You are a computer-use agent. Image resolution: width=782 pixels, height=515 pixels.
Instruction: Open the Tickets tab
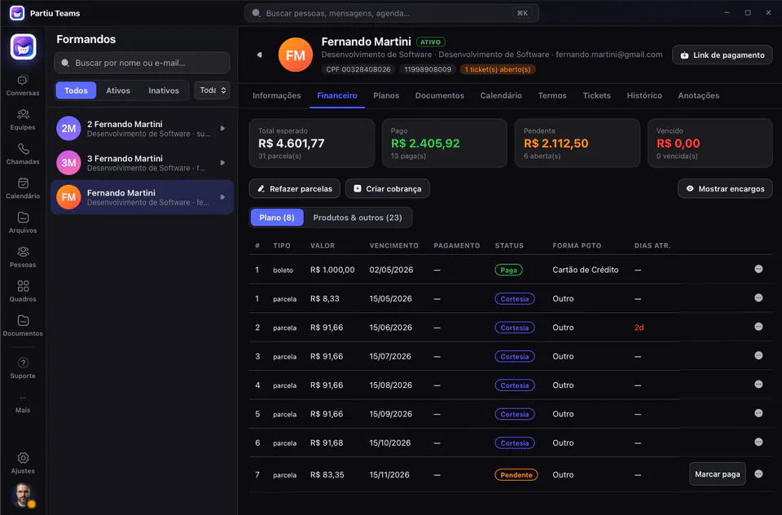click(596, 96)
